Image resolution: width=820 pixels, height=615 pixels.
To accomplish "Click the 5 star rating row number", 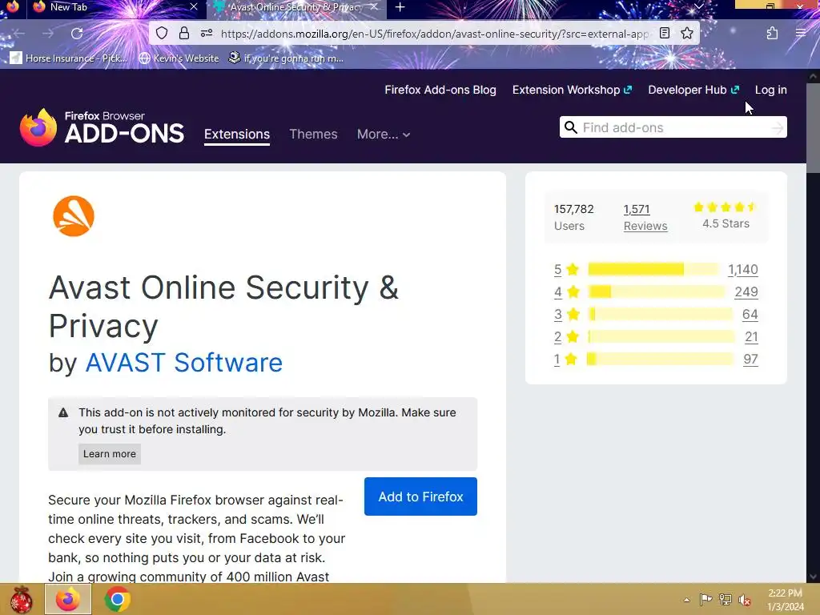I will [x=558, y=269].
